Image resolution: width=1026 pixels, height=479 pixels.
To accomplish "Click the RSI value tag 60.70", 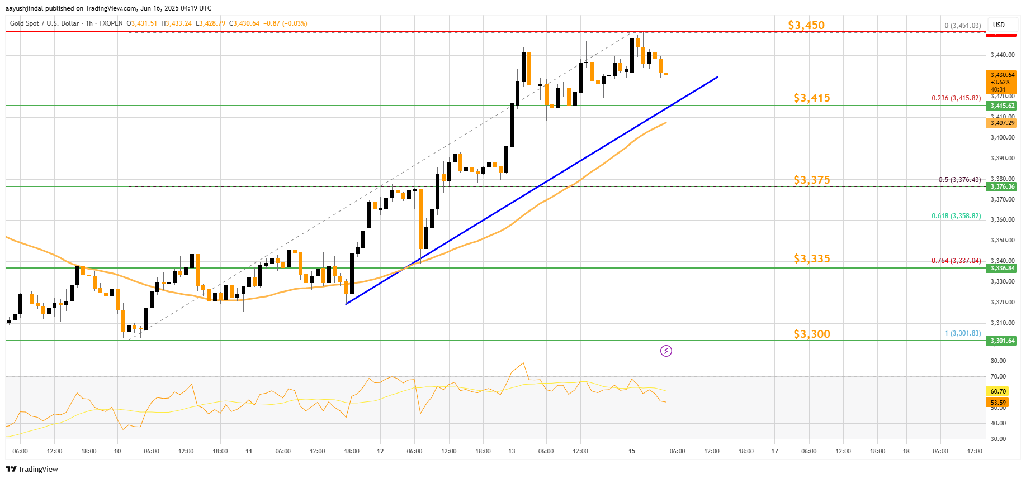I will (998, 391).
